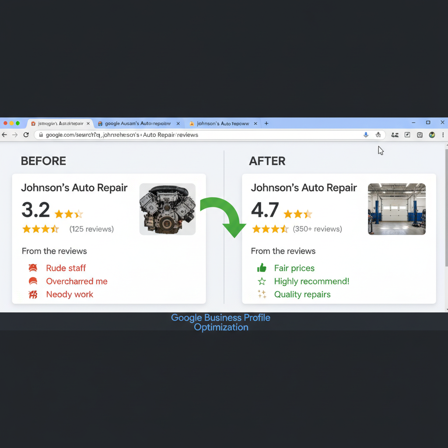
Task: Click the Google Business Profile Optimization caption
Action: coord(220,322)
